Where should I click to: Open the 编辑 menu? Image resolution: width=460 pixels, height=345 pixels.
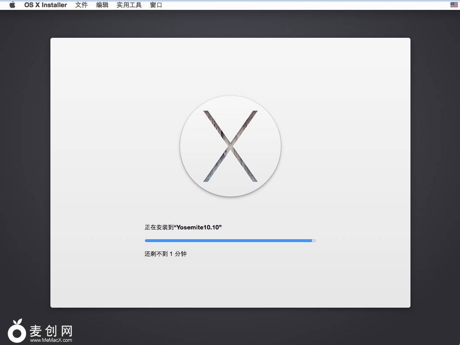pyautogui.click(x=102, y=5)
